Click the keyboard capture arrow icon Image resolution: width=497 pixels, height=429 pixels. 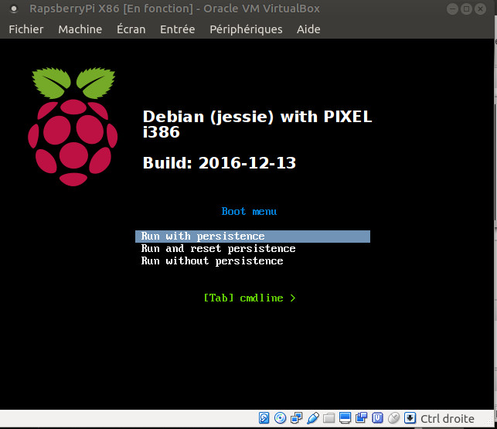pyautogui.click(x=410, y=418)
